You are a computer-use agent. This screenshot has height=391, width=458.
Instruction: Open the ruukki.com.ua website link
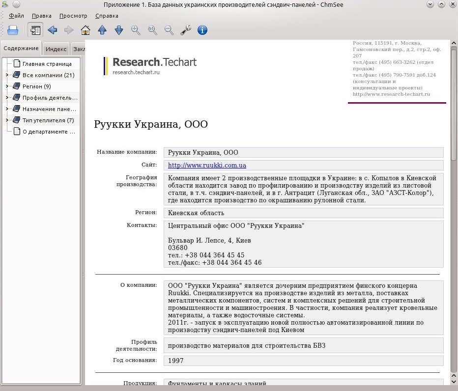[207, 165]
